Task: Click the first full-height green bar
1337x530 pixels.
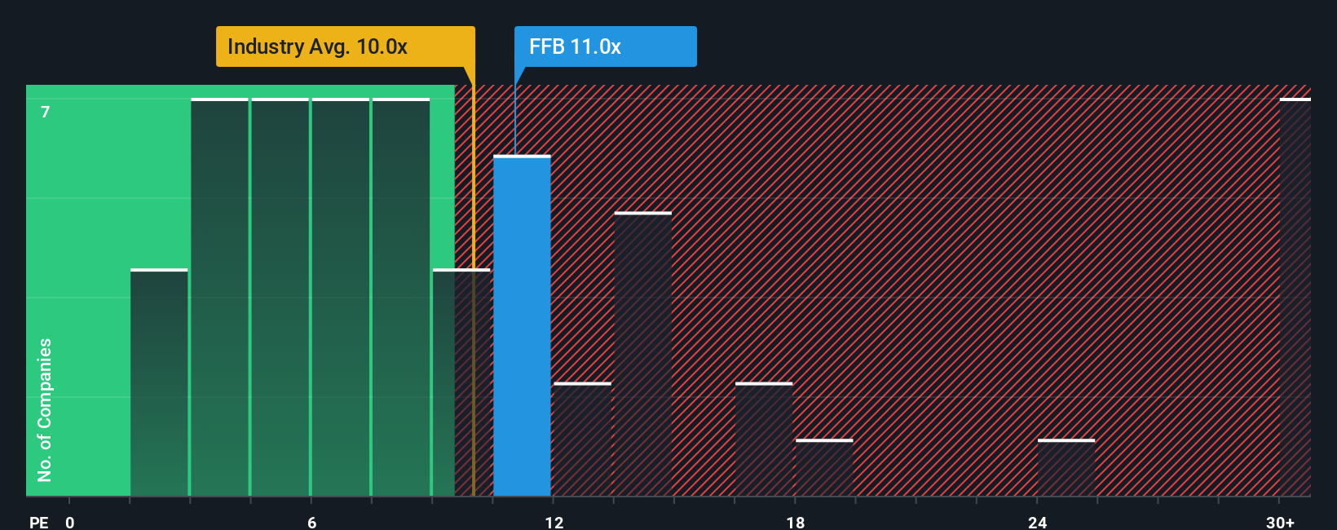Action: coord(219,297)
